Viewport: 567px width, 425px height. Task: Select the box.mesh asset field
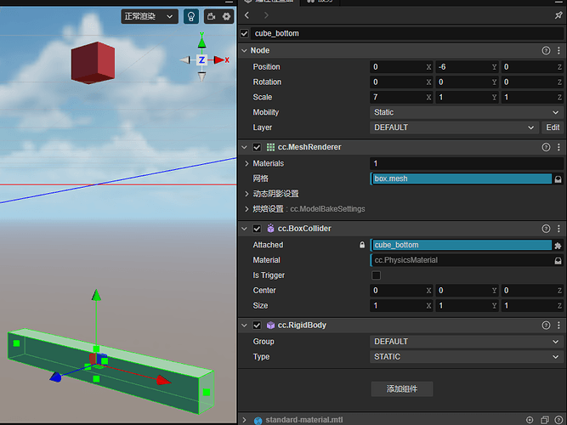pyautogui.click(x=462, y=179)
